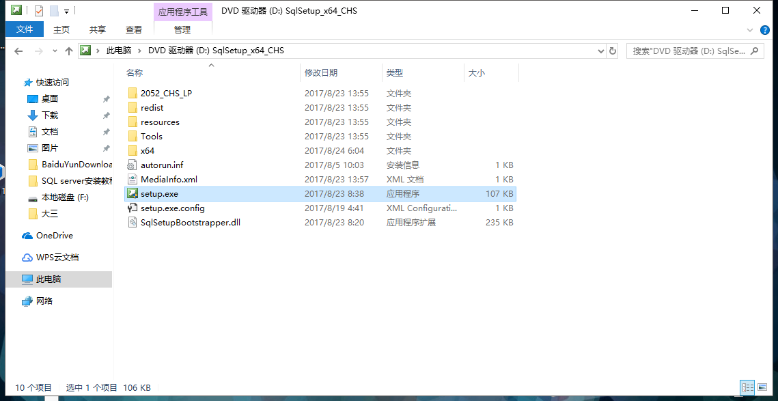Viewport: 778px width, 401px height.
Task: Click the blue Help question mark icon
Action: tap(764, 30)
